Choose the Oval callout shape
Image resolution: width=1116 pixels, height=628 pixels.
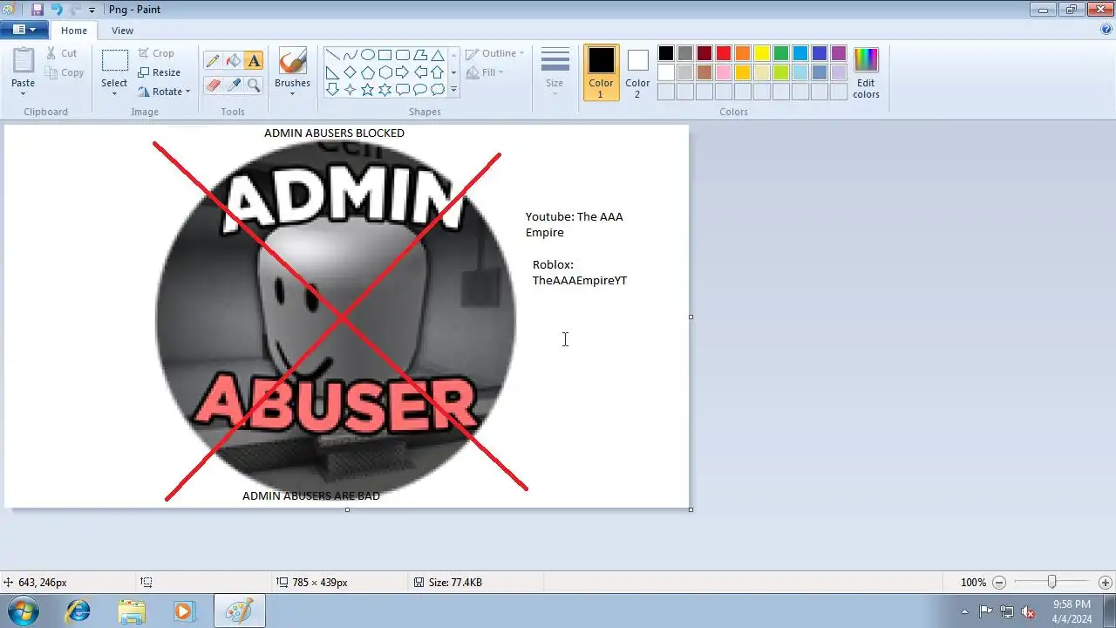[419, 90]
